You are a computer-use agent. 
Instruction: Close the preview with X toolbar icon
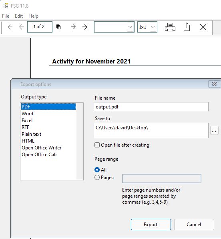coord(203,27)
